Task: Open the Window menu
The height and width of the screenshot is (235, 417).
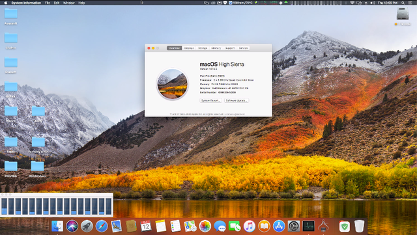Action: pos(68,3)
